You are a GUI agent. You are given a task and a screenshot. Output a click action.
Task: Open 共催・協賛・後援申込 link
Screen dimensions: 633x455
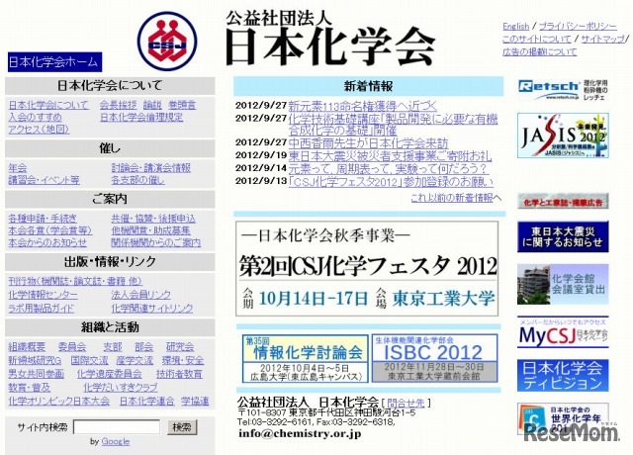click(x=153, y=219)
